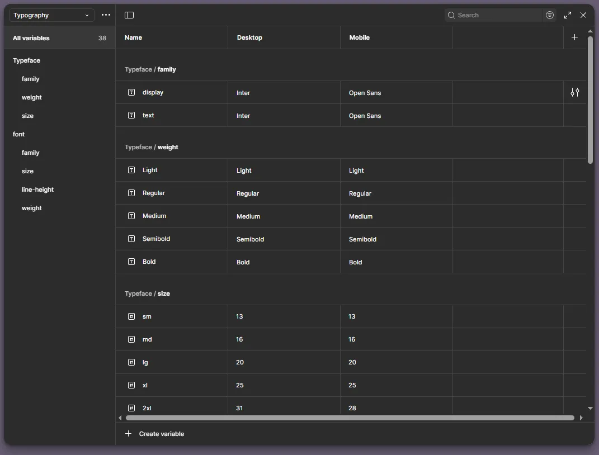Image resolution: width=599 pixels, height=455 pixels.
Task: Open the filter icon next to the search field
Action: pos(550,15)
